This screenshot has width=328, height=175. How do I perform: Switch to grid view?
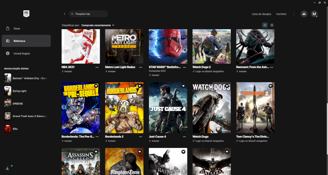tap(265, 25)
